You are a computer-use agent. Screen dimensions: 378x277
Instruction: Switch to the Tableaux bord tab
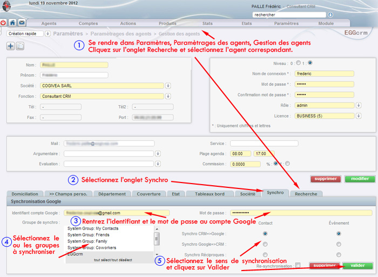[210, 194]
